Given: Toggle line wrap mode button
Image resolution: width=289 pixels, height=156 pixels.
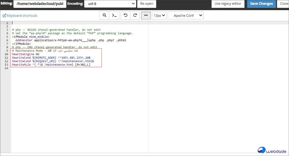Looking at the screenshot, I should point(146,16).
